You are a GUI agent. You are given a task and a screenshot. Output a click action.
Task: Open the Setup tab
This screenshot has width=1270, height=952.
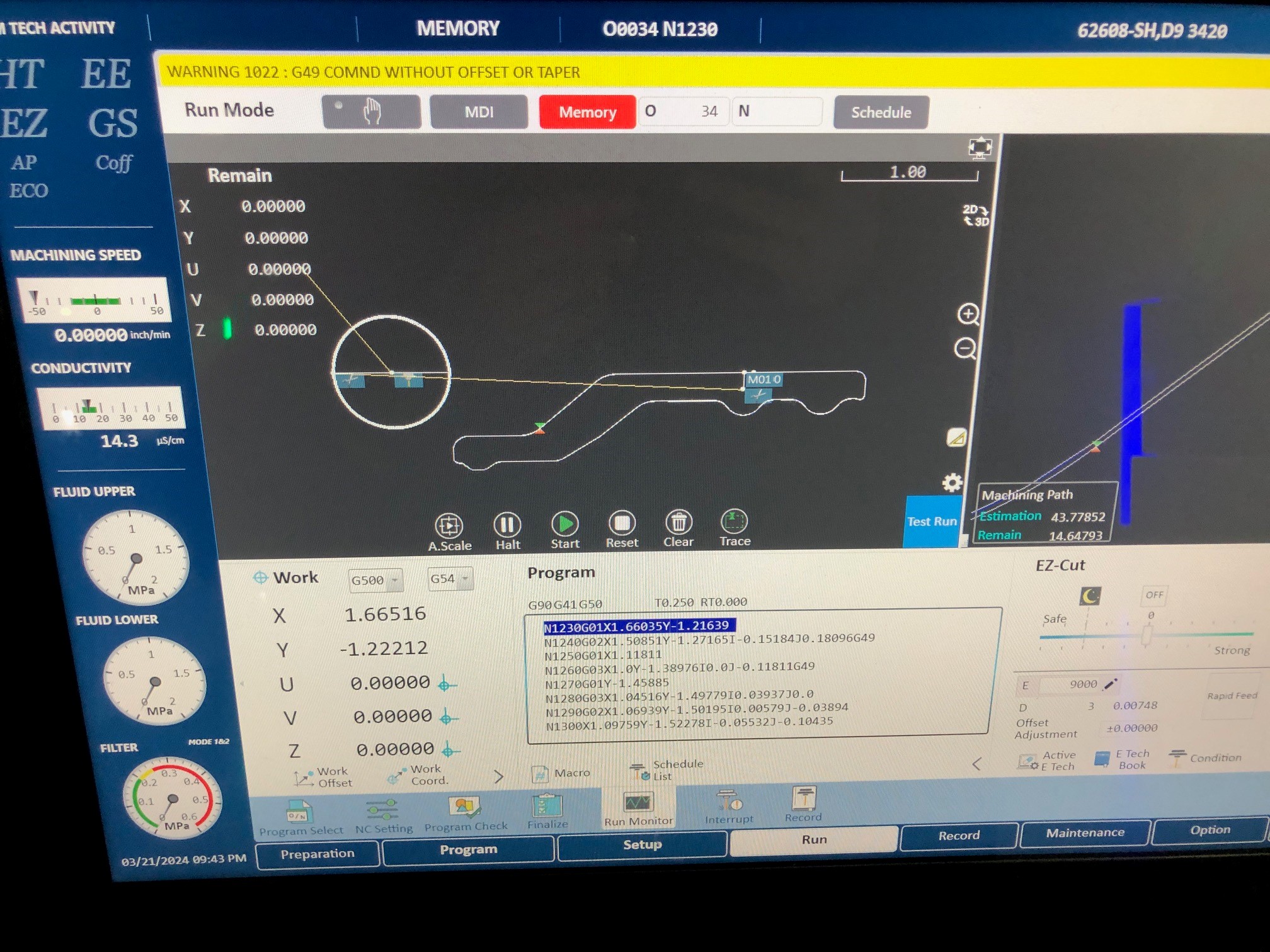[x=642, y=844]
